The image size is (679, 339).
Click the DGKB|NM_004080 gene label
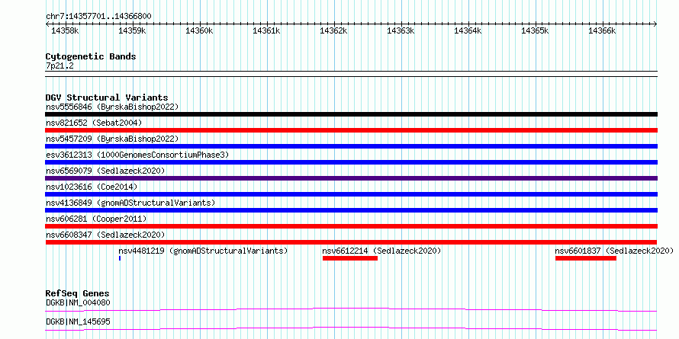pos(78,302)
